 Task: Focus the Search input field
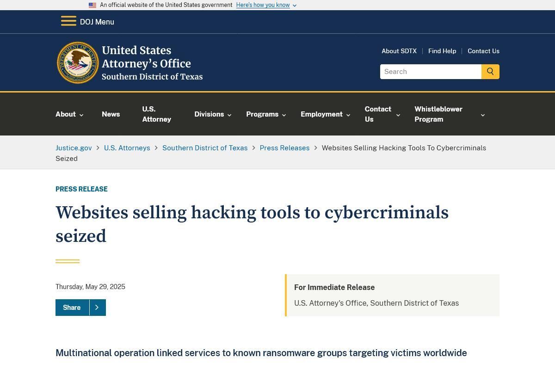[431, 72]
